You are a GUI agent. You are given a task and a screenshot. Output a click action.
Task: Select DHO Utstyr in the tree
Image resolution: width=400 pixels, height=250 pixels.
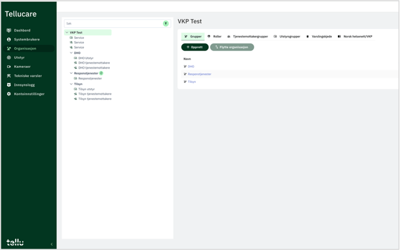(x=86, y=58)
